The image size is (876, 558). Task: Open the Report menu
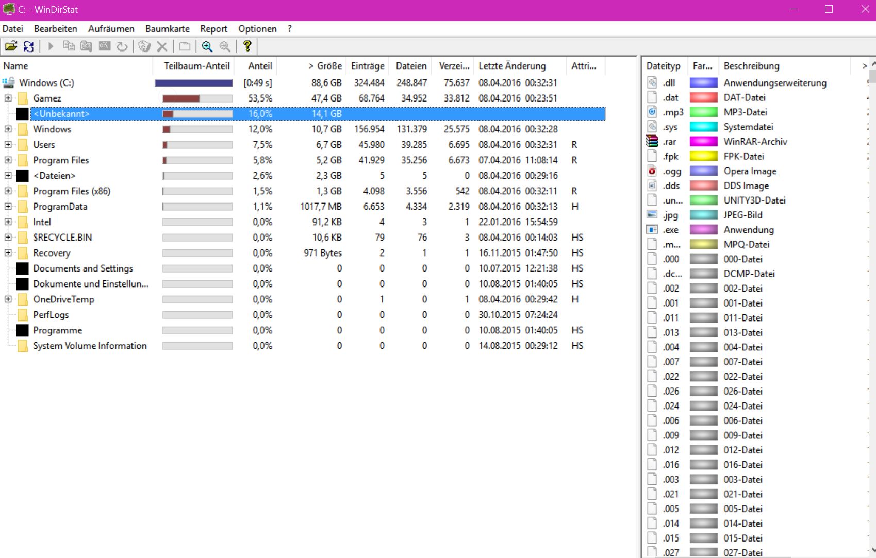click(214, 29)
